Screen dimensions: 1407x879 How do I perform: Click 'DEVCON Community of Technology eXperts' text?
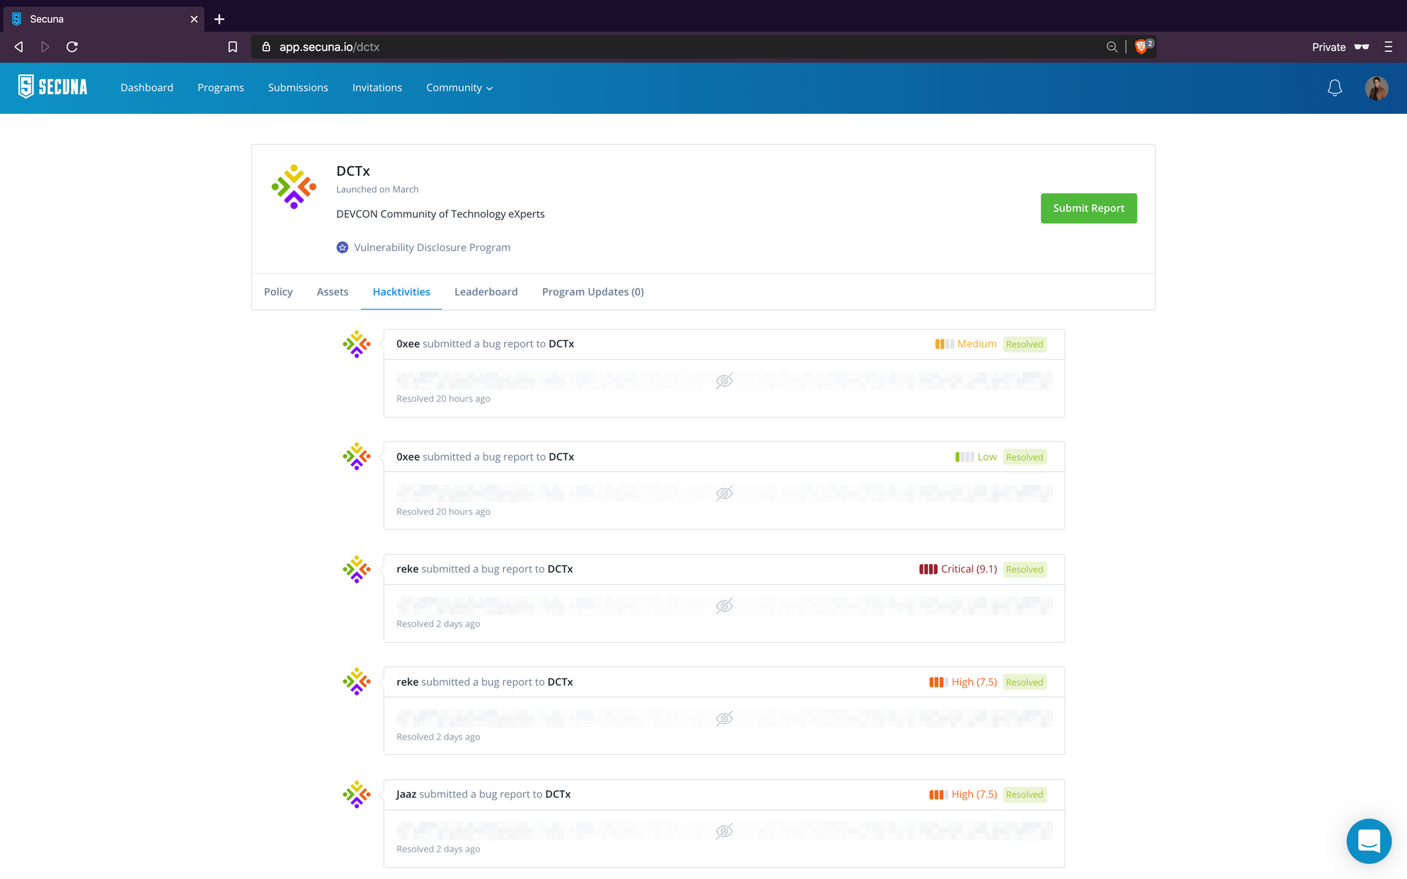[440, 214]
